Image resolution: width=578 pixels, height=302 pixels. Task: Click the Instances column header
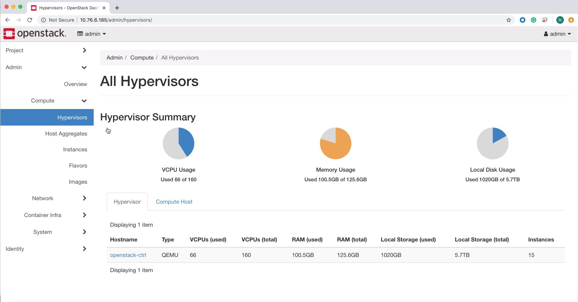pyautogui.click(x=541, y=239)
